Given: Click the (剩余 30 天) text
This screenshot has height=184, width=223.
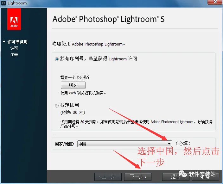Looking at the screenshot, I should pyautogui.click(x=73, y=112).
